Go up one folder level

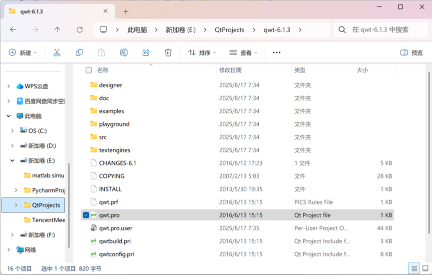(x=57, y=29)
